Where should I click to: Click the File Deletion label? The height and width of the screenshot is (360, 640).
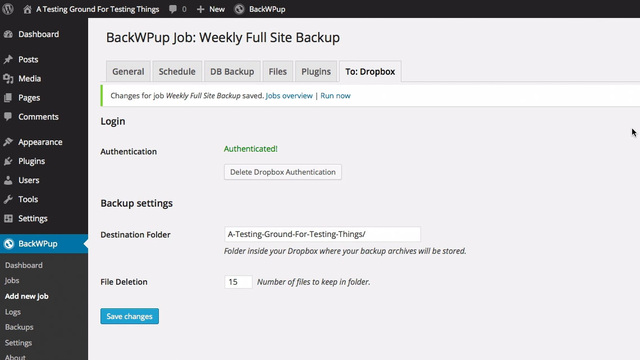click(x=124, y=282)
